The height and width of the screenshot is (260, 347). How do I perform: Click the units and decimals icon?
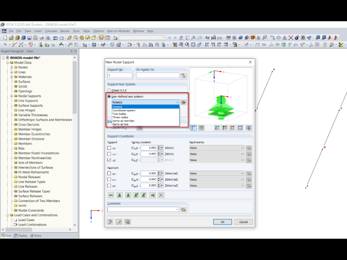pos(127,222)
